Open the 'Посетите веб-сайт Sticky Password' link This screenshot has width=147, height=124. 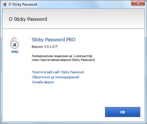point(58,72)
